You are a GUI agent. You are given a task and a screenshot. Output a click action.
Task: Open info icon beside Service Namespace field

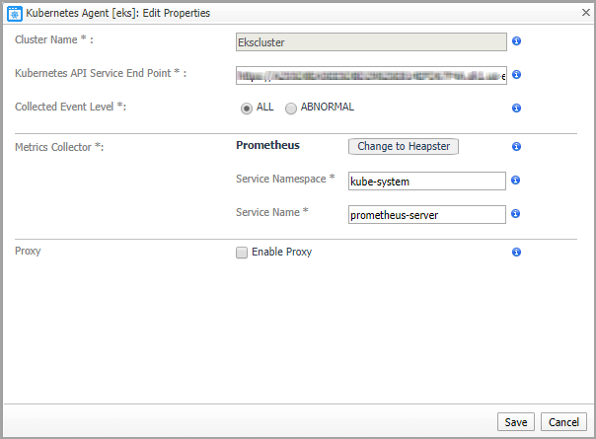pyautogui.click(x=517, y=181)
